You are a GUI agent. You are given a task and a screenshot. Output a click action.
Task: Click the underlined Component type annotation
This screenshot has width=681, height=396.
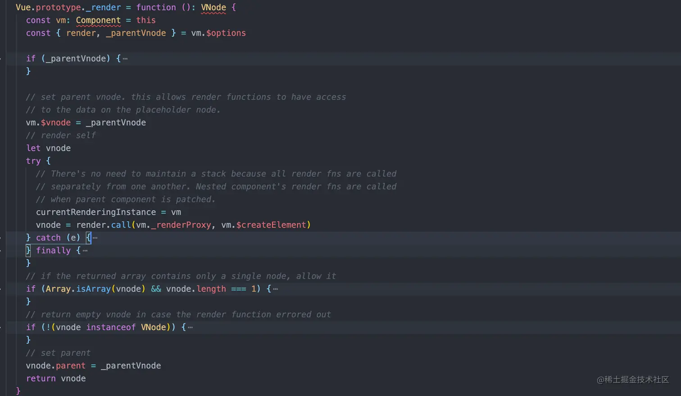click(98, 20)
